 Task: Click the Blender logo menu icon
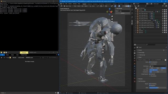[x=61, y=4]
